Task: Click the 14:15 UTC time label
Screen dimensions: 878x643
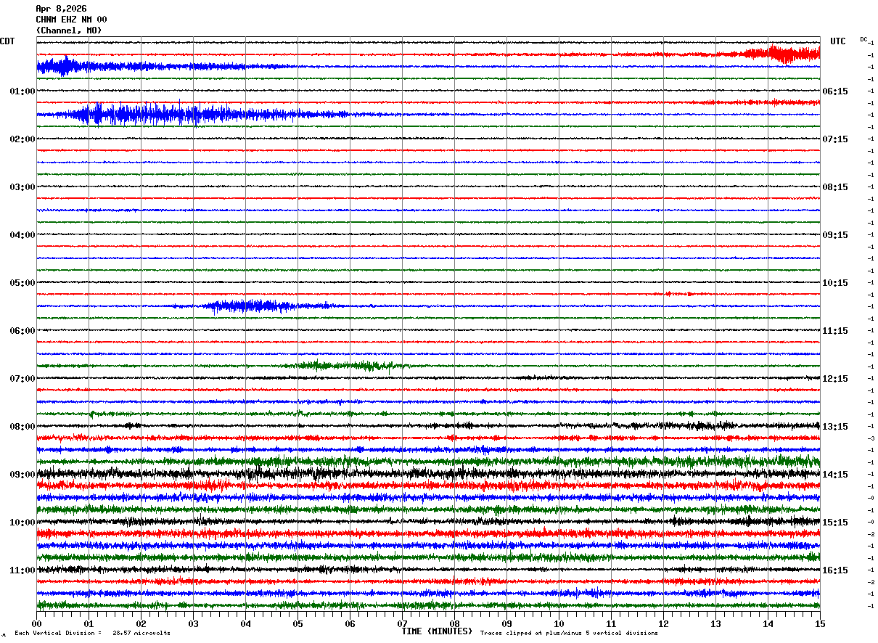Action: pos(835,474)
